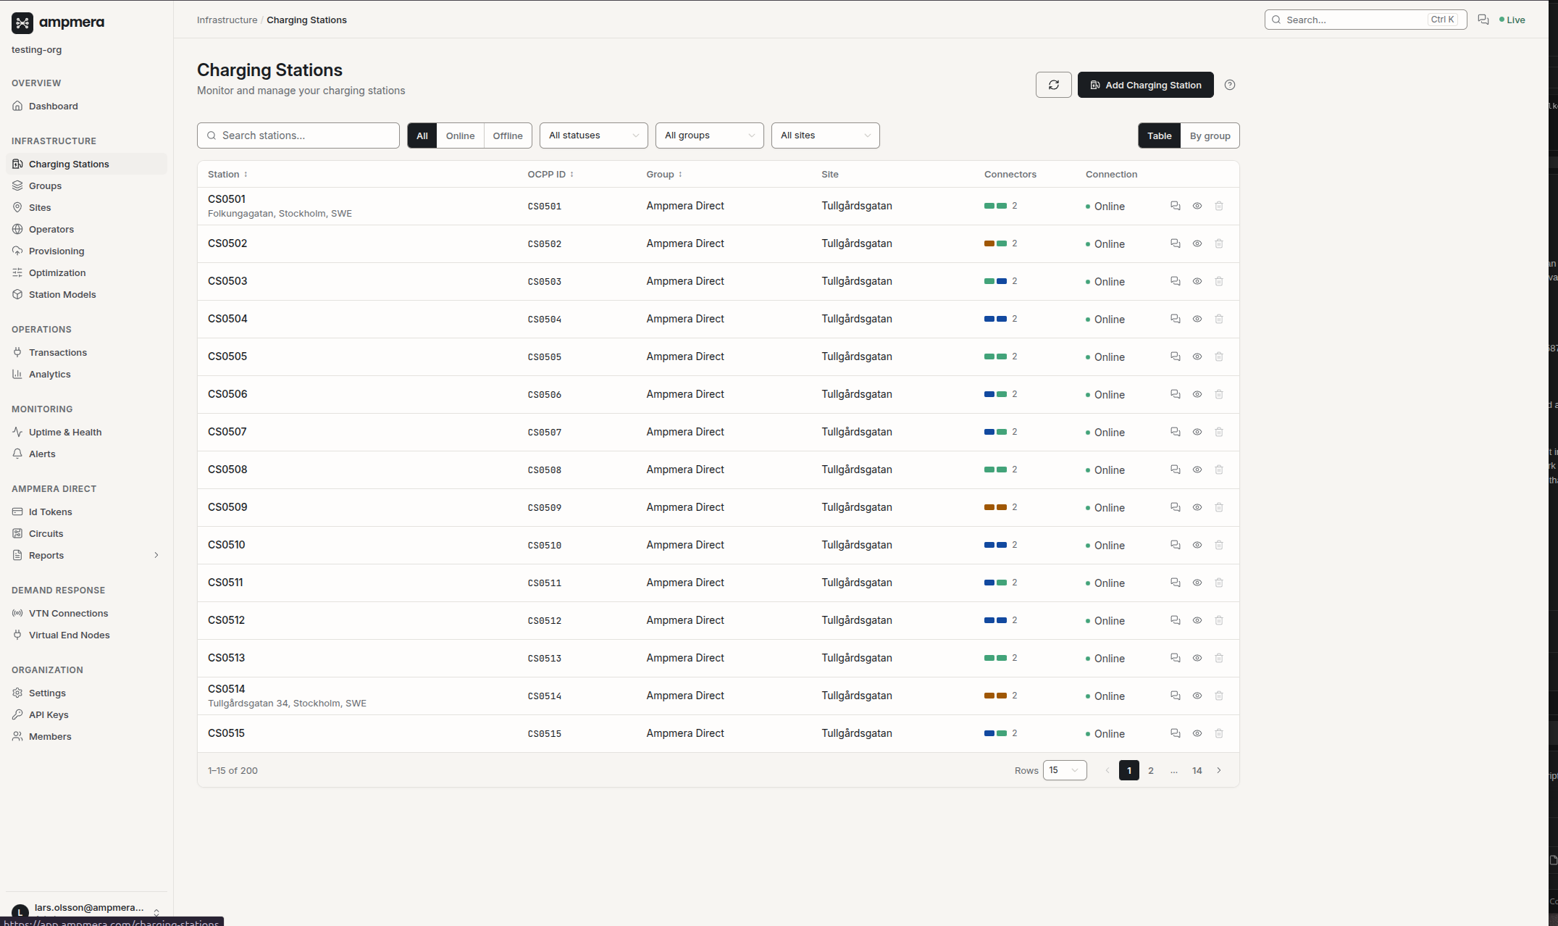Open messages icon for CS0504 row
Image resolution: width=1558 pixels, height=926 pixels.
coord(1175,319)
